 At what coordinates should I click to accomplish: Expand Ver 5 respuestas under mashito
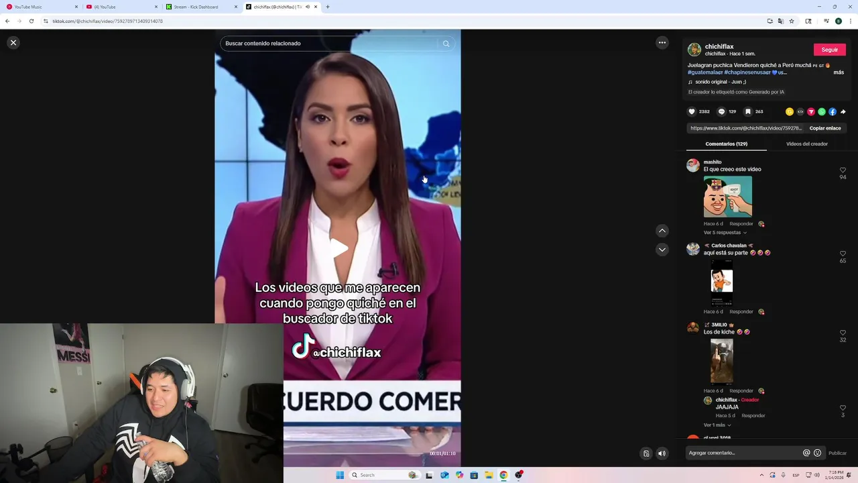pyautogui.click(x=725, y=233)
